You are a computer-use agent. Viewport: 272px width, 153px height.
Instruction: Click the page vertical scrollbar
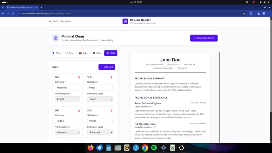[x=271, y=66]
